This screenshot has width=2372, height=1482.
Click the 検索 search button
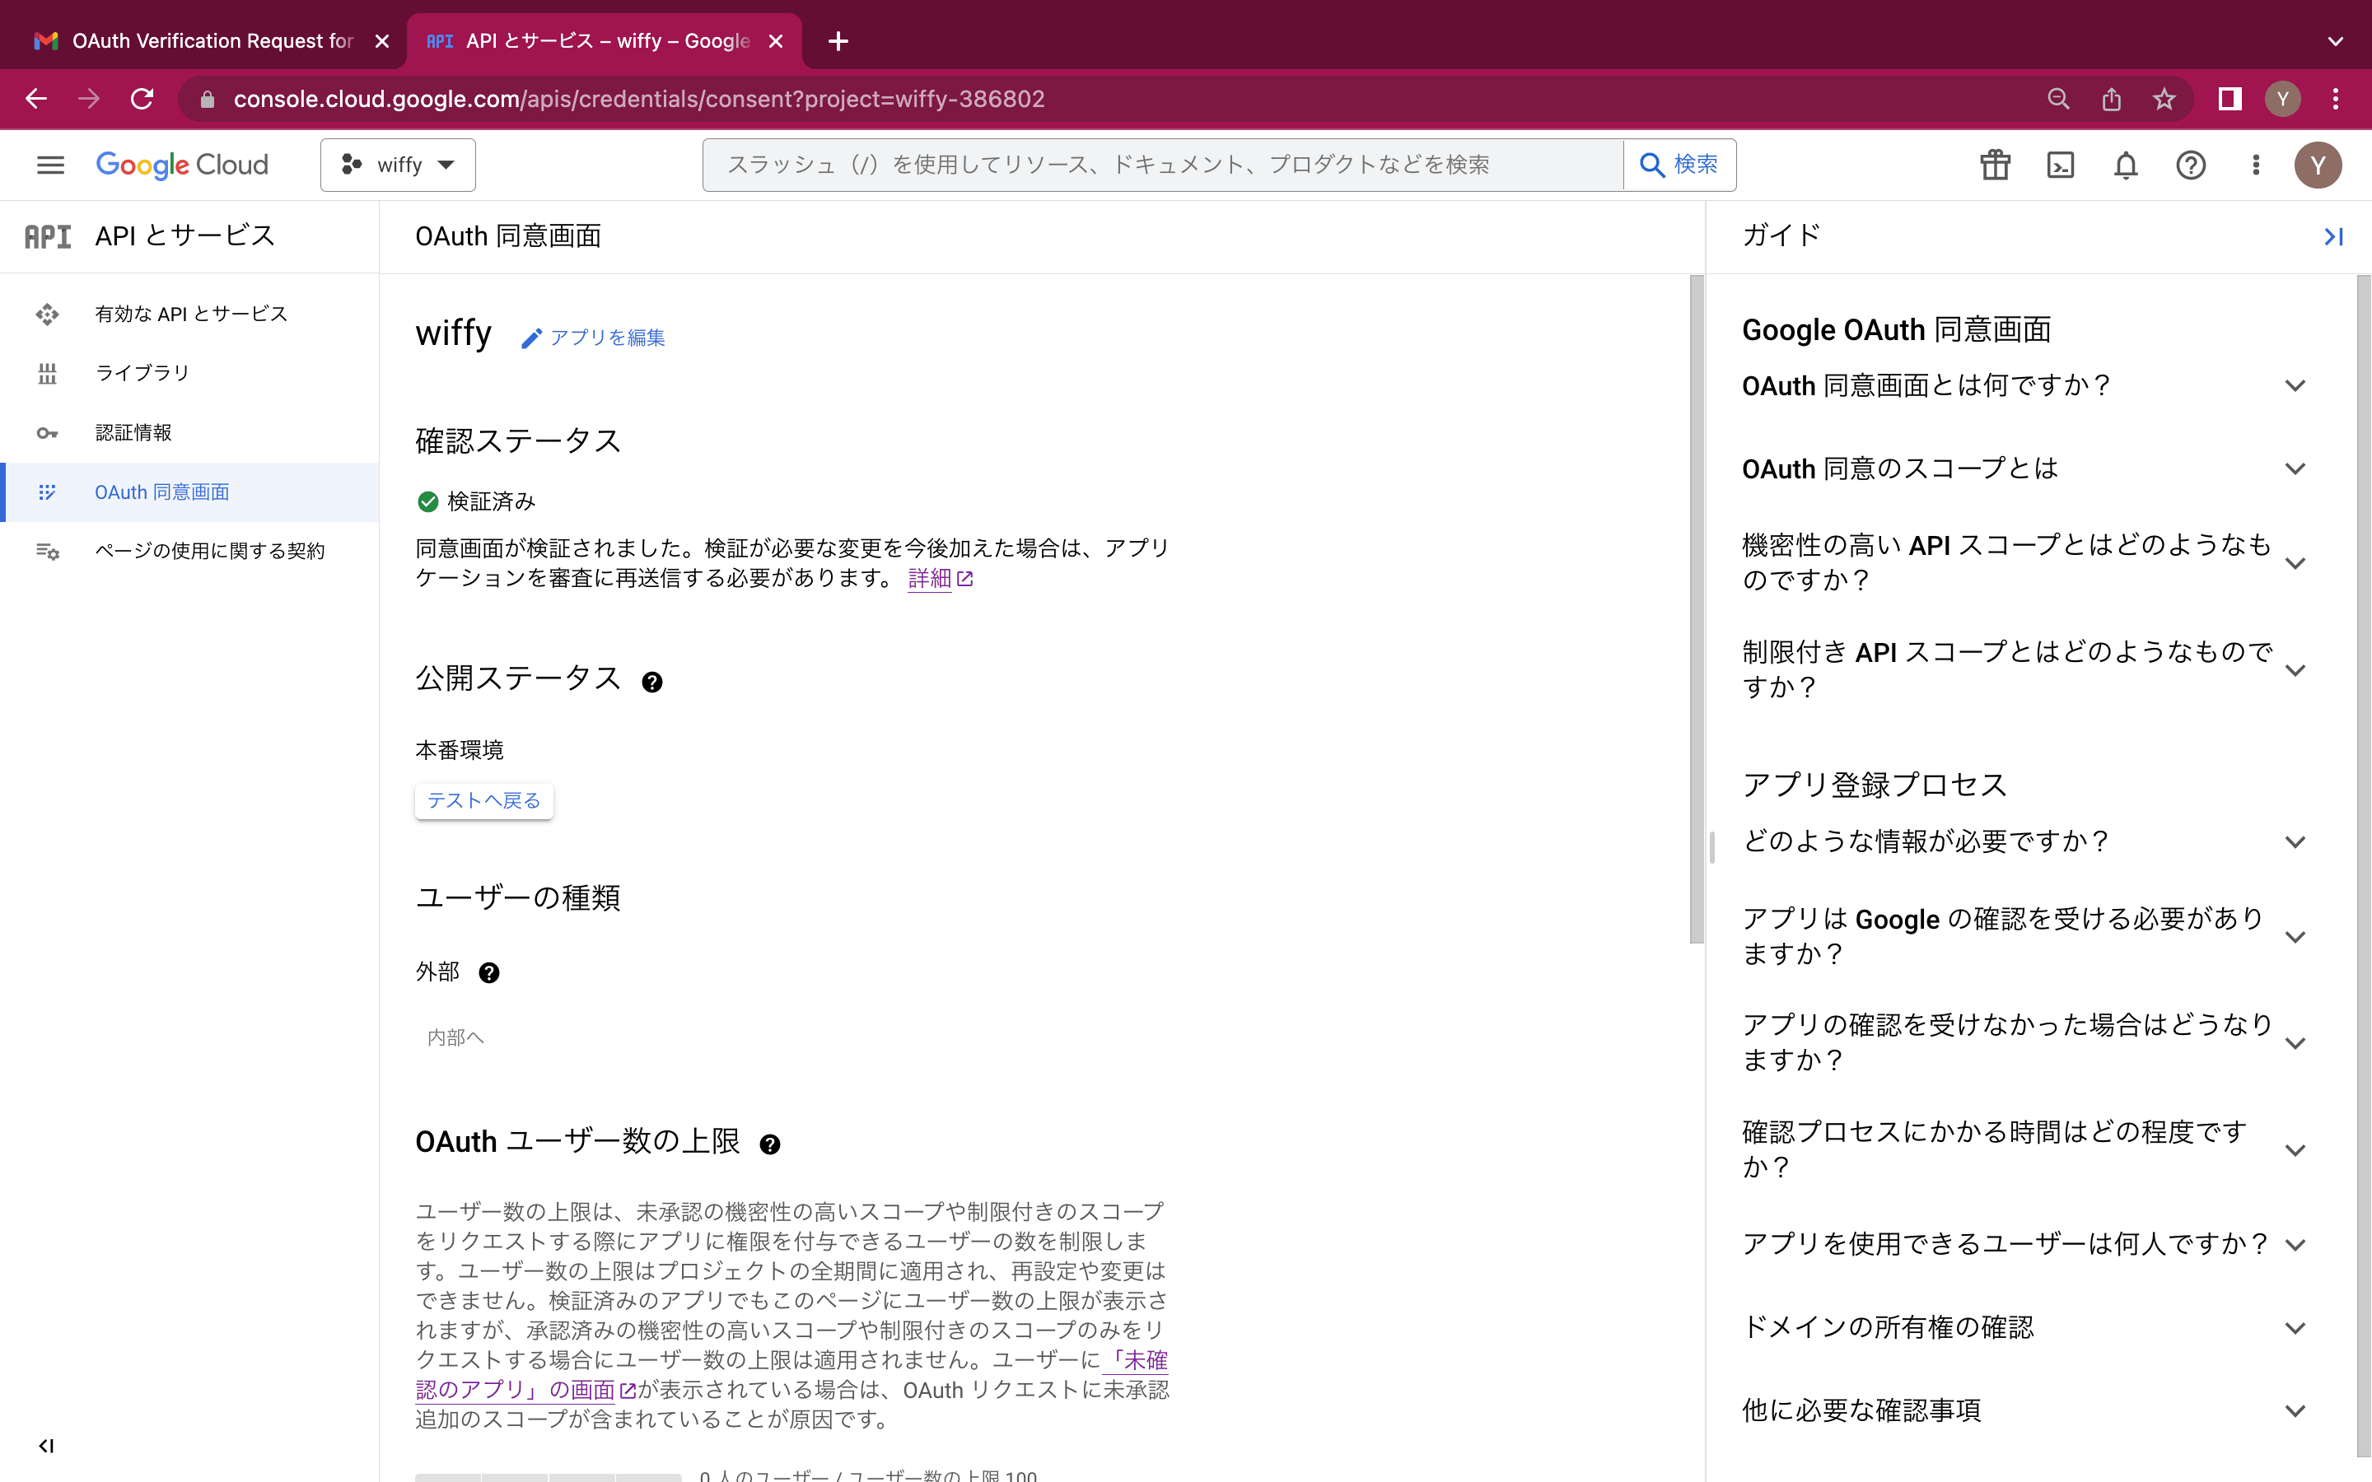coord(1680,165)
